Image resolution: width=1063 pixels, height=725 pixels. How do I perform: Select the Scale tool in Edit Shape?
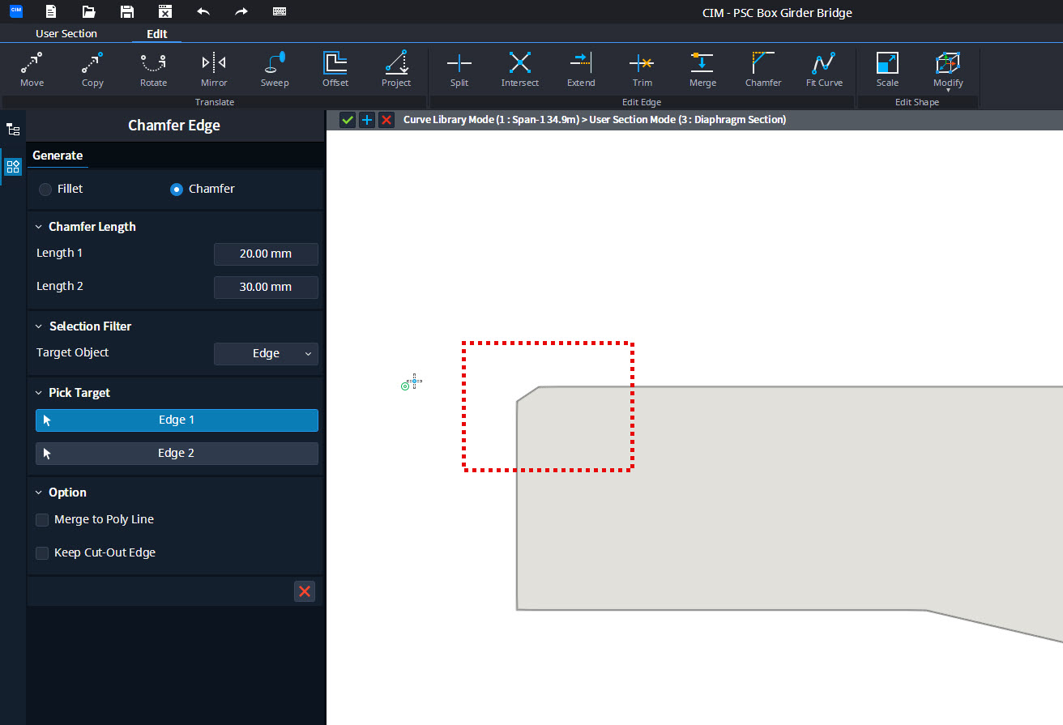886,69
